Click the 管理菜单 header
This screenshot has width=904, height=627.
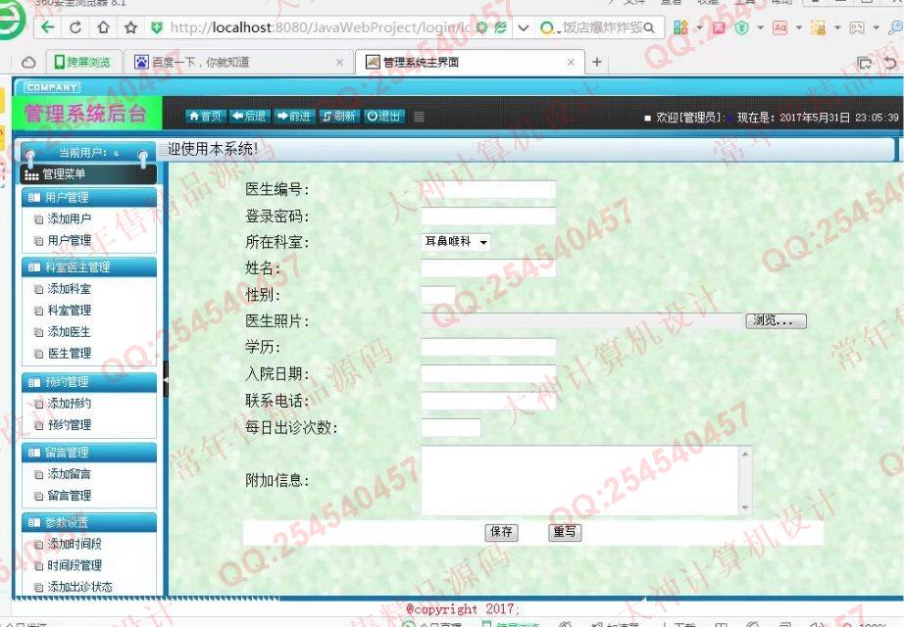pos(88,174)
